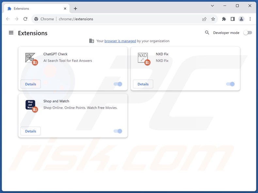Follow the 'browser is managed' link
258x193 pixels.
tap(120, 41)
